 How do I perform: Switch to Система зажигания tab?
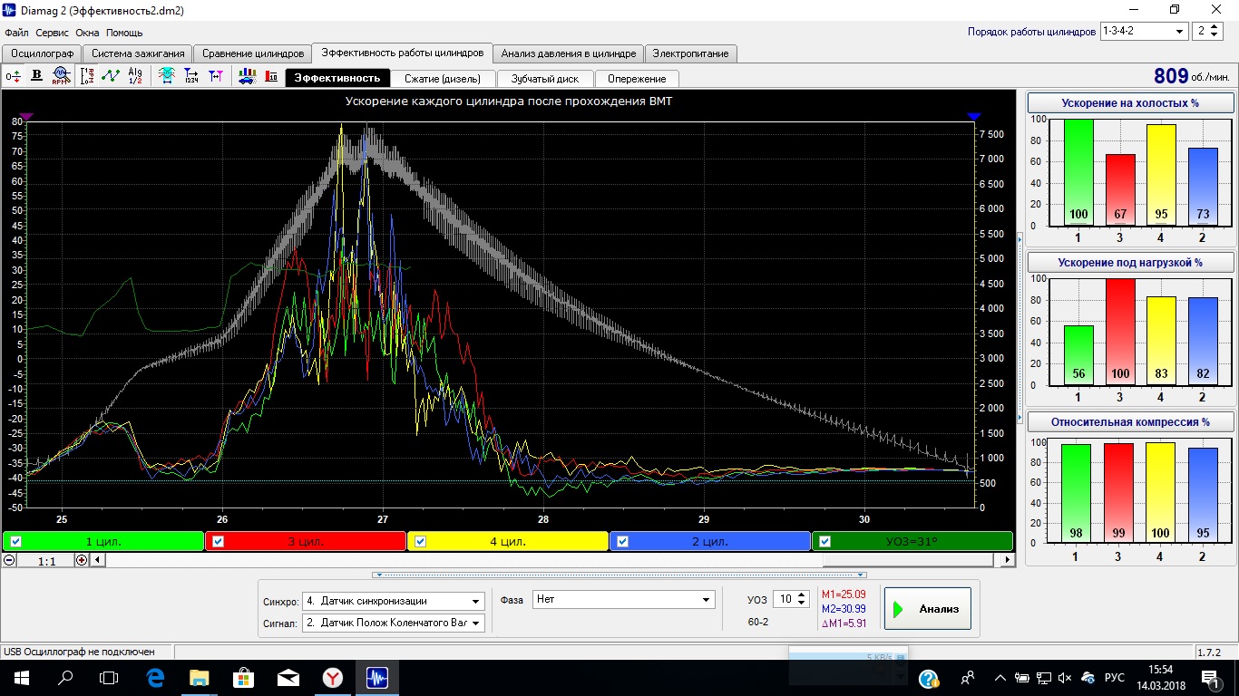pos(138,53)
